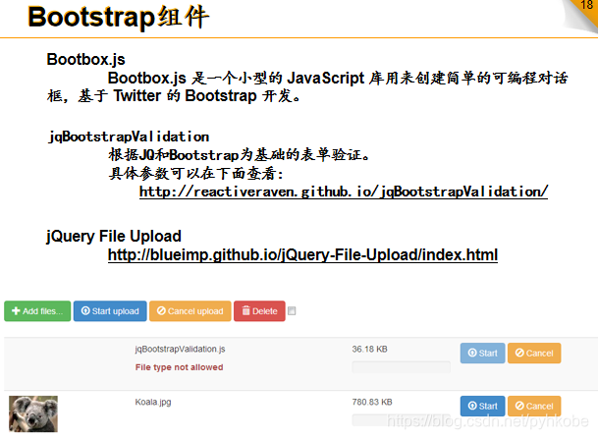The image size is (598, 439).
Task: Cancel the Koala.jpg upload
Action: pos(534,406)
